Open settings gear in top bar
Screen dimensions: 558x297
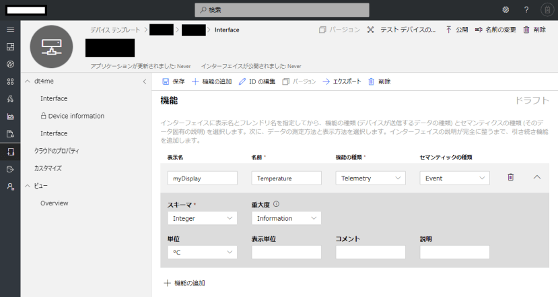click(505, 10)
